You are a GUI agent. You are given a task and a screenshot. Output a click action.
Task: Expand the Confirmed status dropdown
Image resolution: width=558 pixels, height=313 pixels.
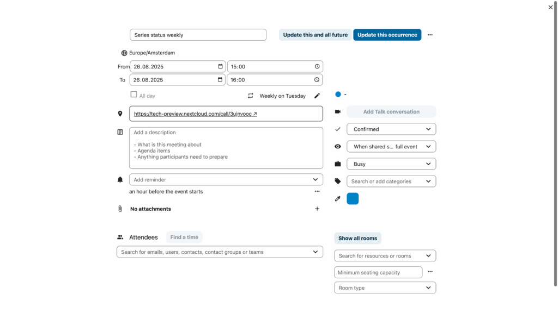(391, 129)
